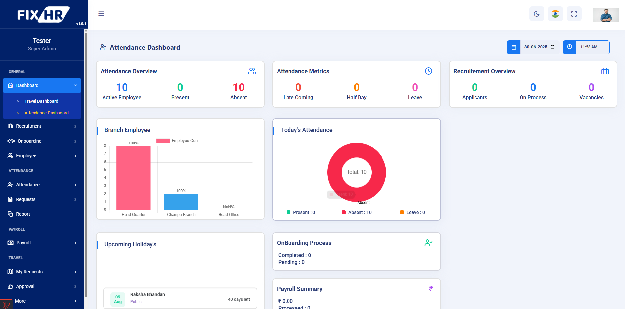Enter fullscreen using the expand icon
This screenshot has height=309, width=625.
pyautogui.click(x=574, y=13)
